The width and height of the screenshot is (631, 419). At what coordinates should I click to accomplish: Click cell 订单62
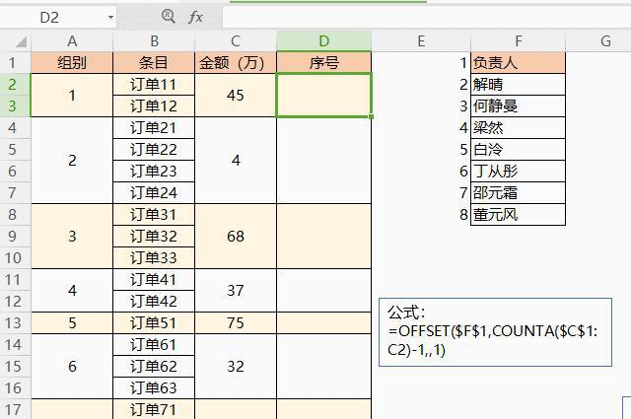tap(154, 367)
